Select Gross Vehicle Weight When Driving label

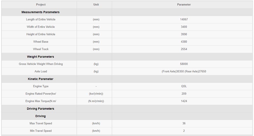coord(41,64)
